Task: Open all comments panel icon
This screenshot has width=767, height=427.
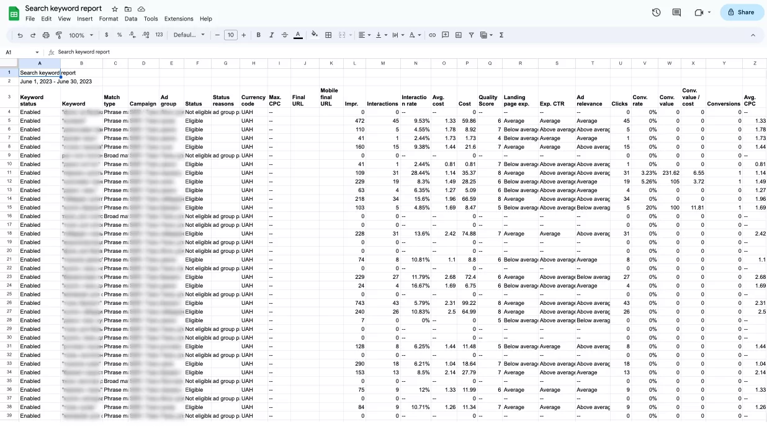Action: 676,12
